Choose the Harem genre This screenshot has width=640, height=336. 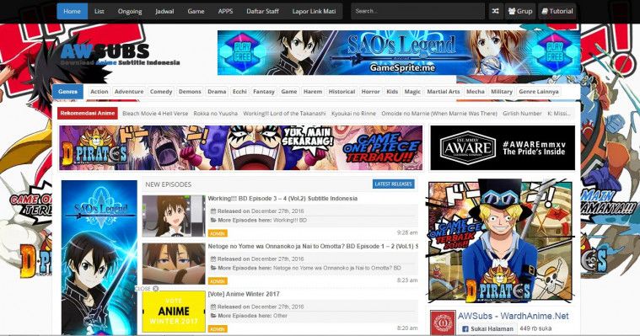(x=313, y=92)
